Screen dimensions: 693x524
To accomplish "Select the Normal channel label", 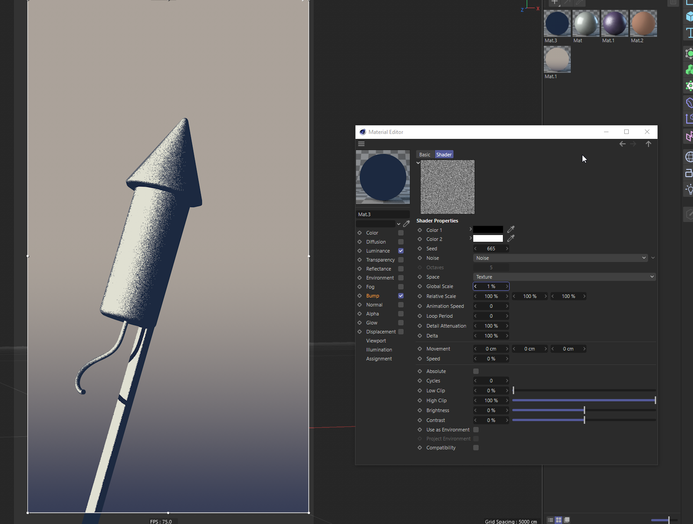I will pyautogui.click(x=374, y=305).
